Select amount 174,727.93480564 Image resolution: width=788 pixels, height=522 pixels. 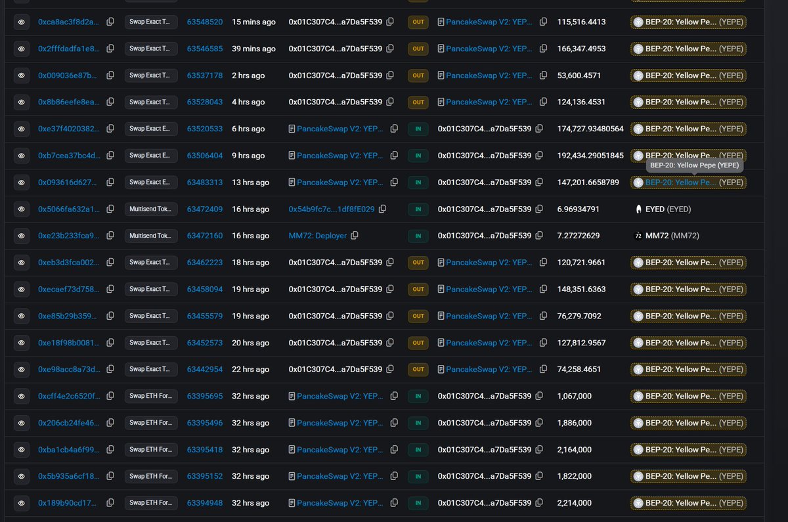[590, 129]
